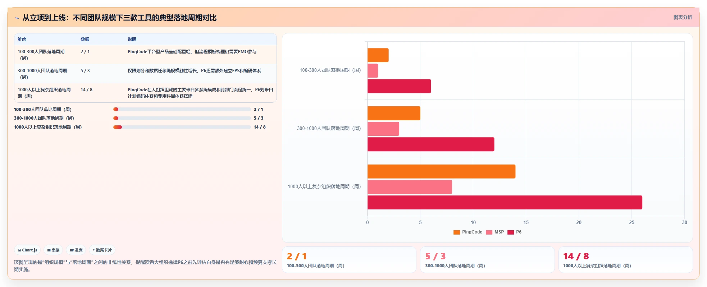Screen dimensions: 707x287
Task: Click the pink MSP bar for 100-300人团队
Action: click(x=373, y=71)
